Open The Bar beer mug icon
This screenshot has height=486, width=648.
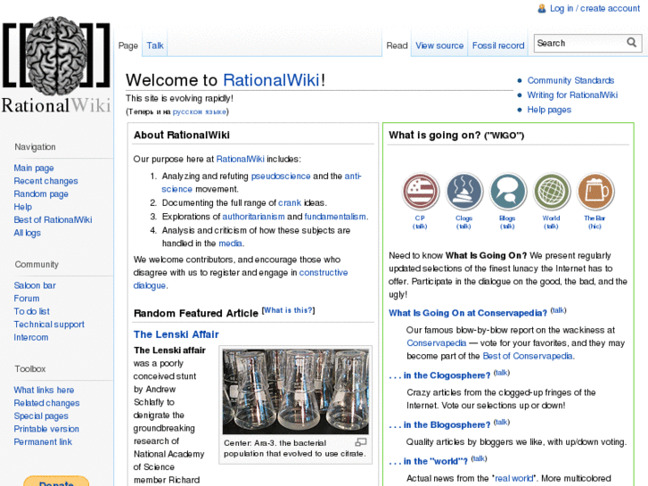595,192
